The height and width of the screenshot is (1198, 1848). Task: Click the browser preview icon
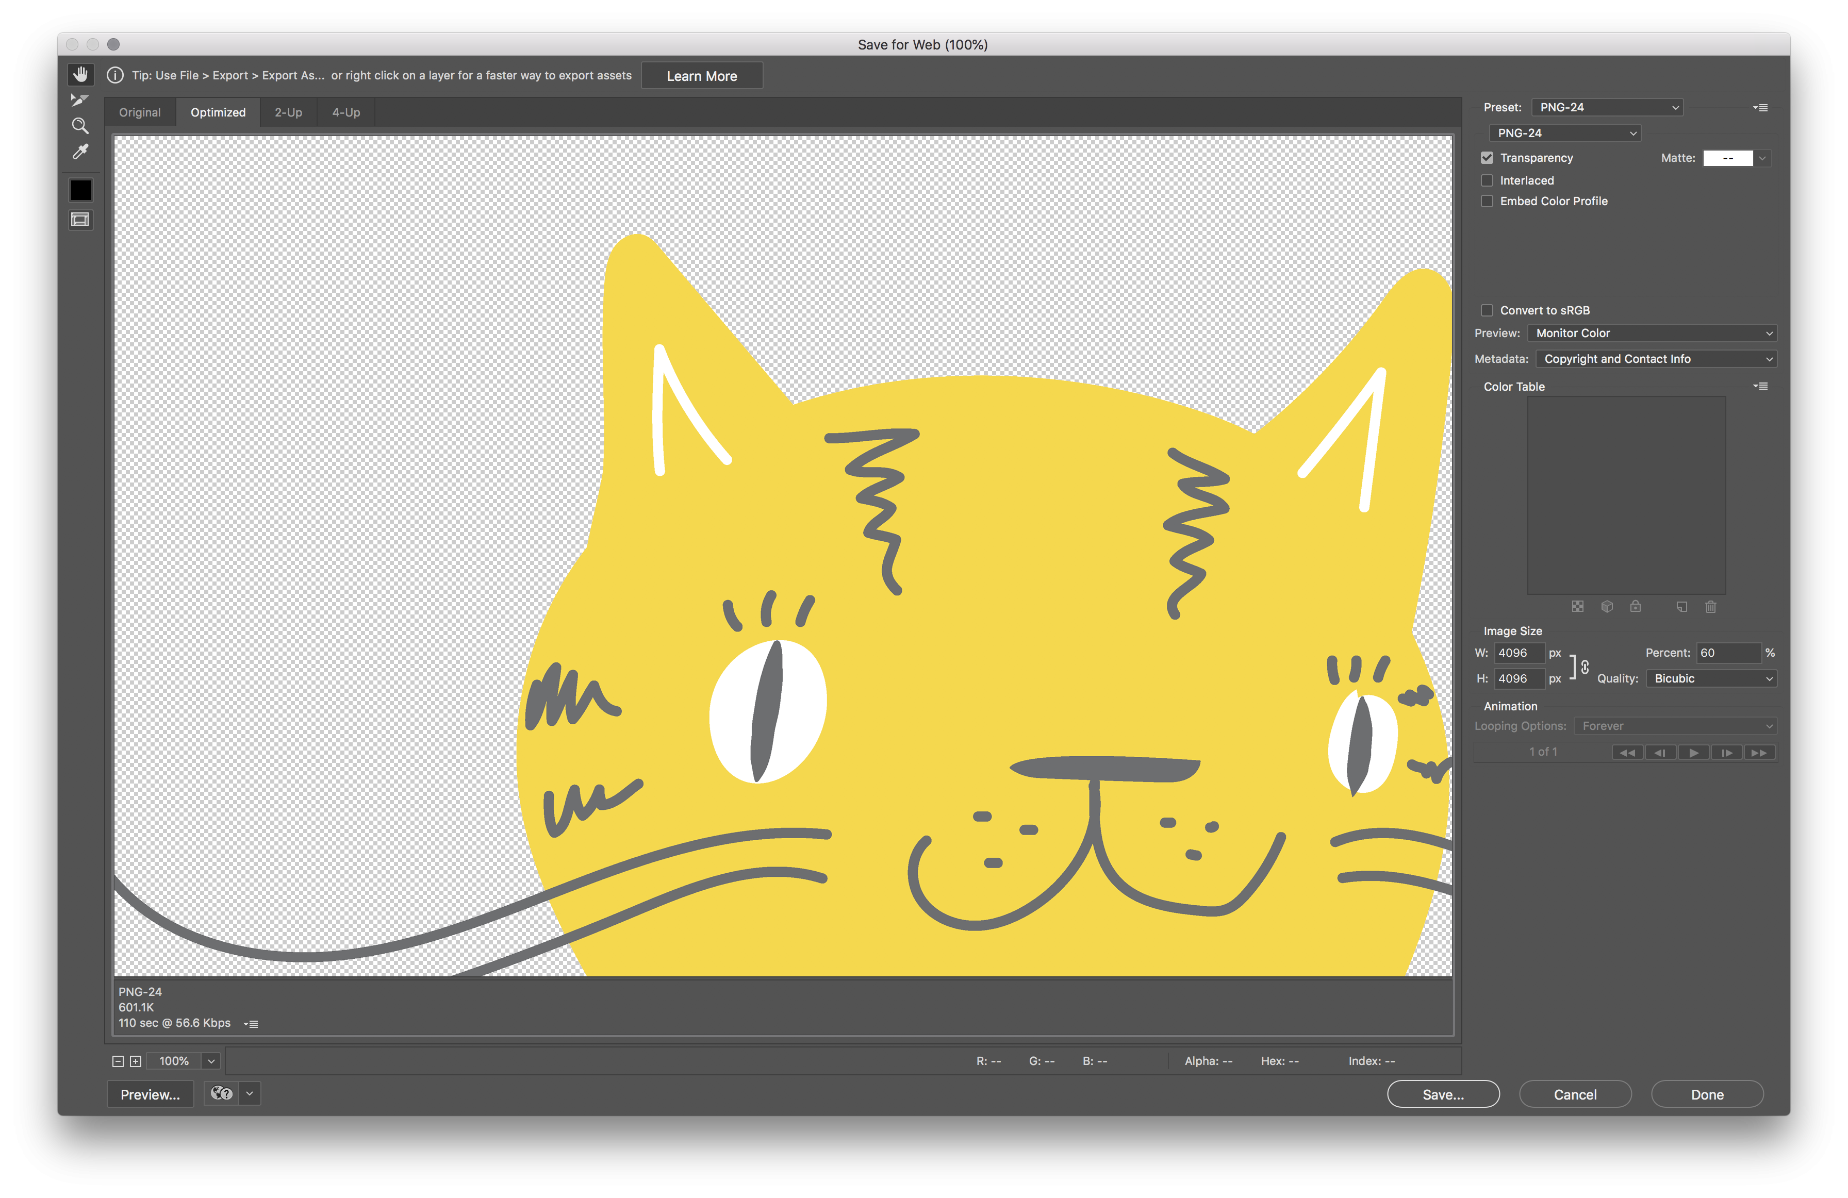click(x=221, y=1094)
